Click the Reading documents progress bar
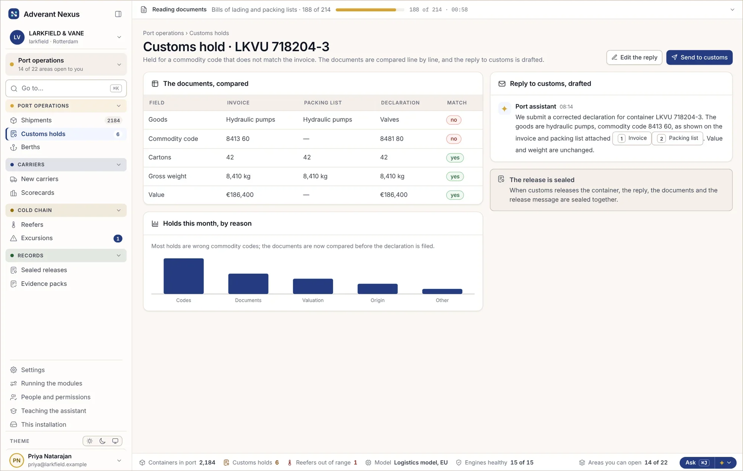The height and width of the screenshot is (471, 743). 370,10
